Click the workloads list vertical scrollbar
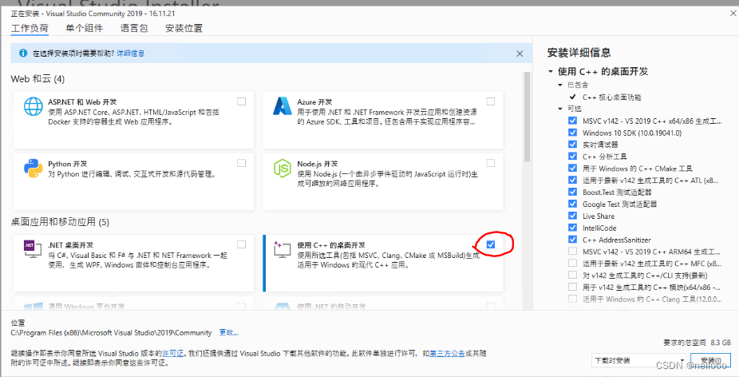The image size is (739, 377). [x=527, y=116]
